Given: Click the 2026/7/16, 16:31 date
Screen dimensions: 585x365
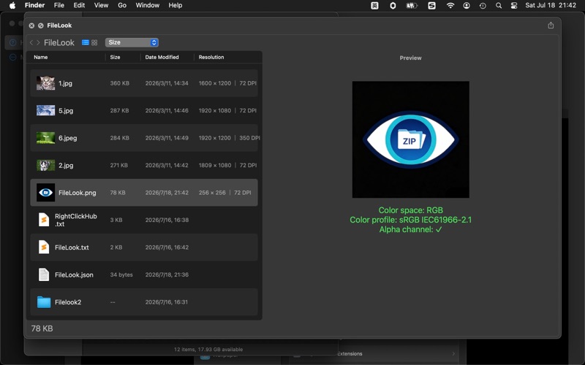Looking at the screenshot, I should (167, 302).
